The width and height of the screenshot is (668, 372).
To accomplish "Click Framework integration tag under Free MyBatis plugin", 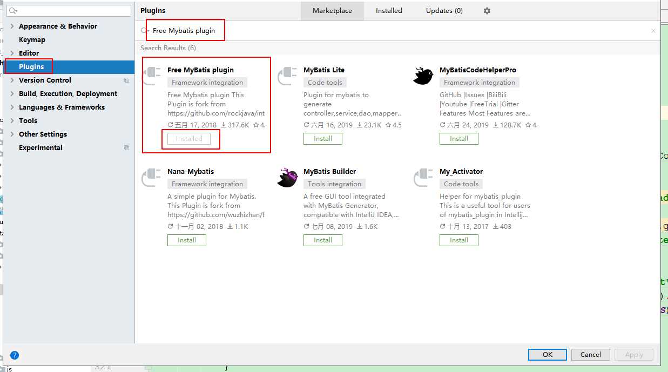I will tap(207, 83).
